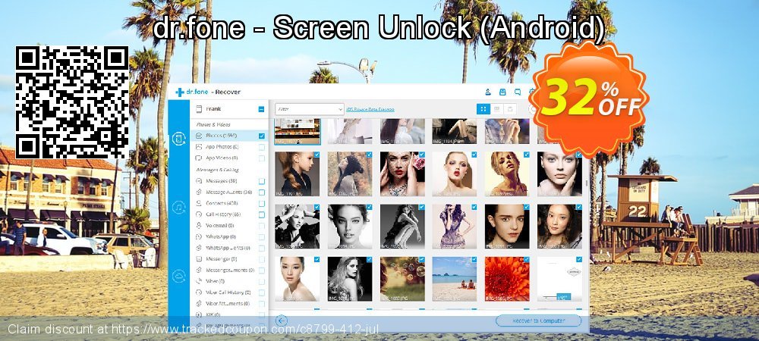Click the App Photos category icon
The height and width of the screenshot is (341, 759).
click(x=198, y=147)
